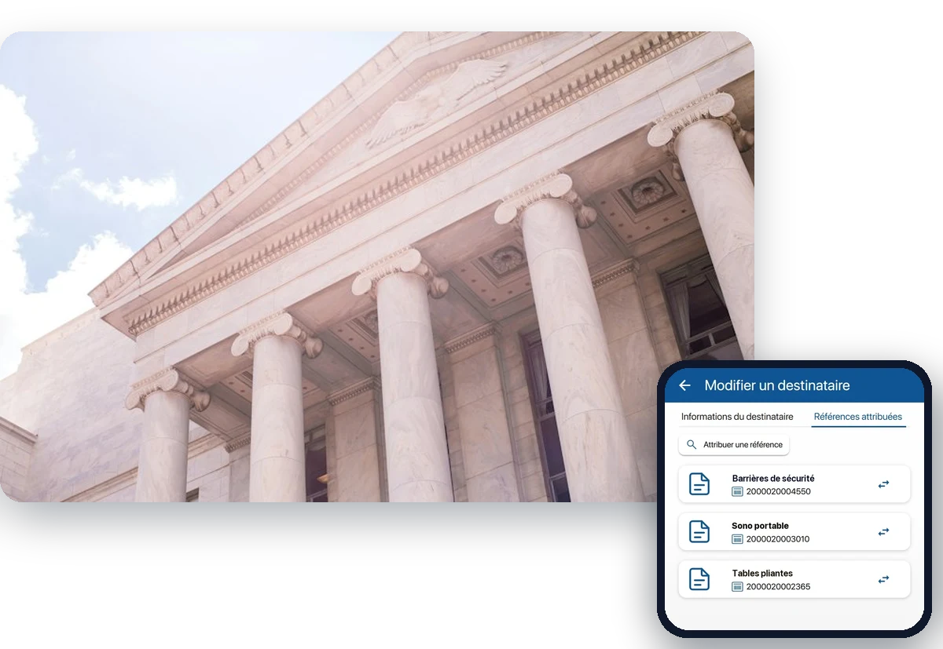This screenshot has height=649, width=943.
Task: Select the document icon for Tables pliantes
Action: point(699,579)
